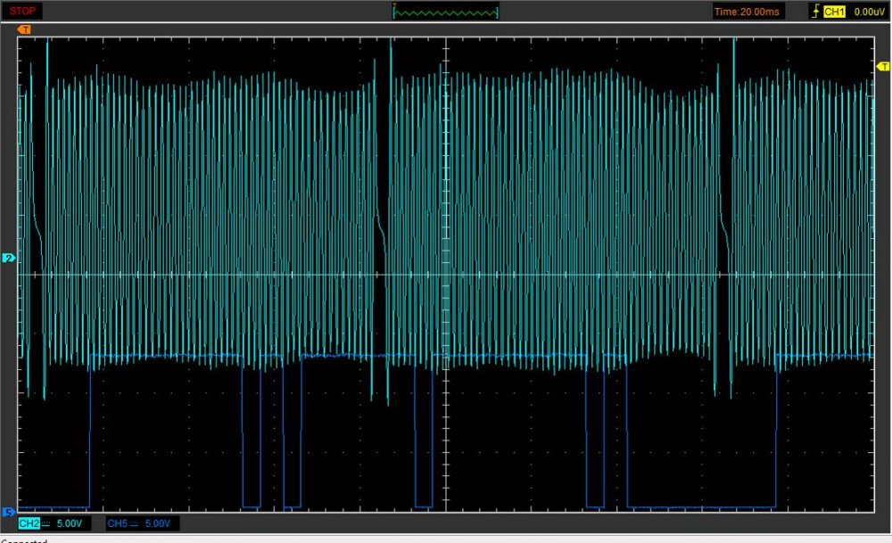Click the orange horizontal trigger position marker

coord(24,29)
